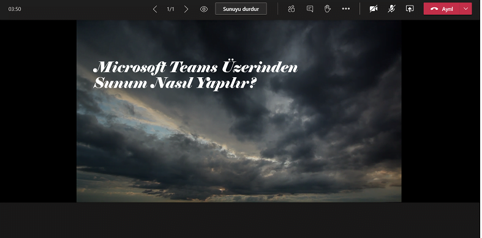This screenshot has height=238, width=482.
Task: Click the meeting timer 03:50
Action: (x=15, y=9)
